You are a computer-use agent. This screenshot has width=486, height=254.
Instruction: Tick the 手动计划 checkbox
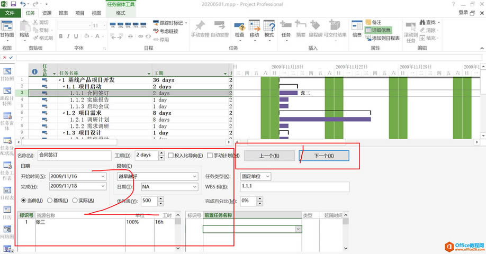pyautogui.click(x=210, y=156)
